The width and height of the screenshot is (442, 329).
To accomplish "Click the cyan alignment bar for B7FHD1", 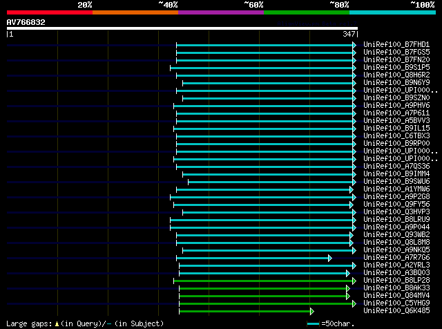I will click(265, 45).
